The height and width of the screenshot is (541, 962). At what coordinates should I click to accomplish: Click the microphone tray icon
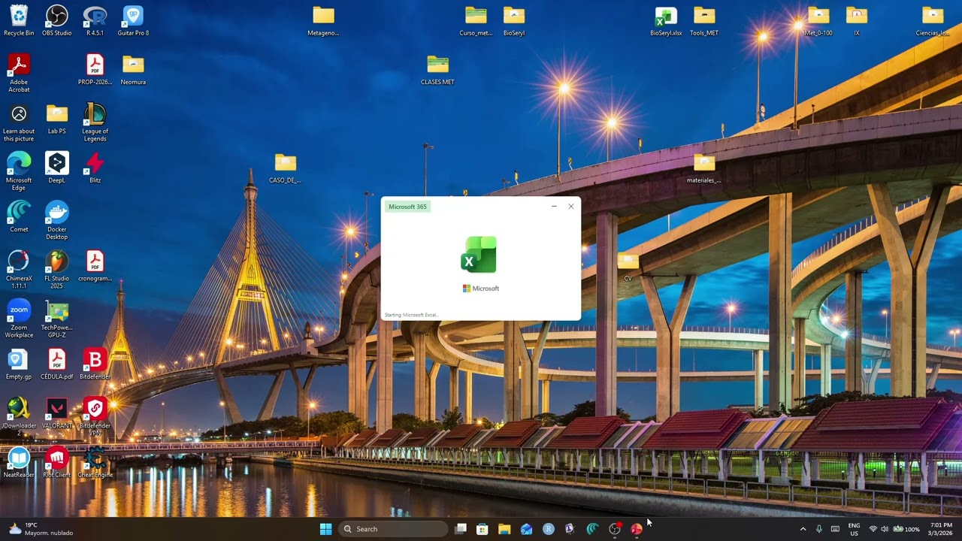[819, 529]
